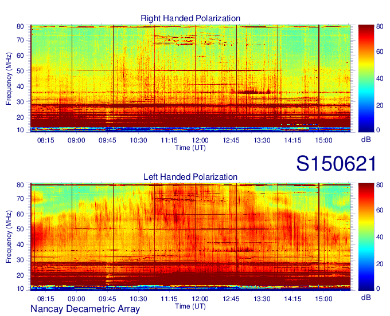Select the 08:15 time tick under the Right Handed plot
Image resolution: width=390 pixels, height=316 pixels.
45,140
